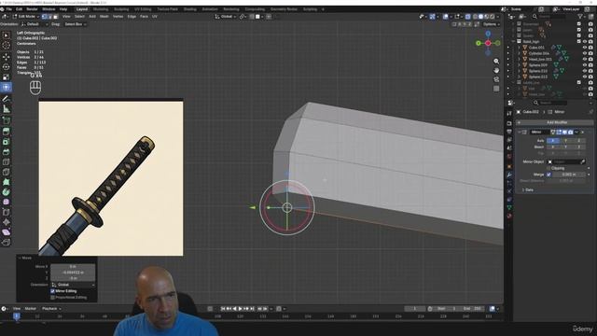The width and height of the screenshot is (597, 336).
Task: Hide Cube.001 with its eye icon
Action: click(x=585, y=48)
